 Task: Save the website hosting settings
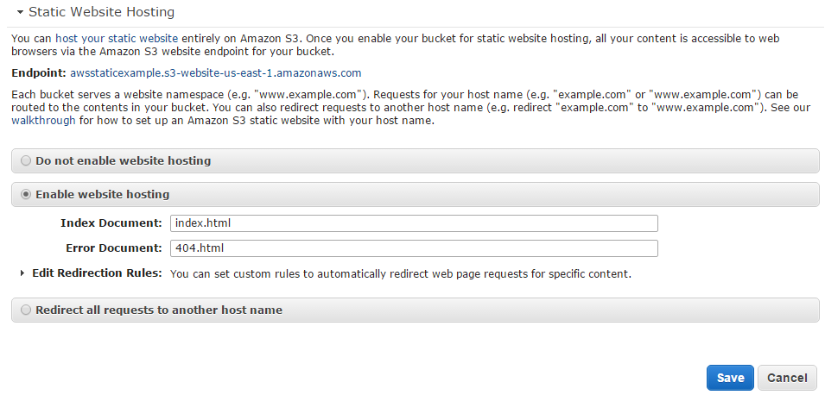click(729, 378)
